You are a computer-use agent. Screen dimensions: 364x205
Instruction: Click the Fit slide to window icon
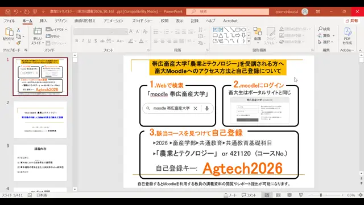(361, 195)
